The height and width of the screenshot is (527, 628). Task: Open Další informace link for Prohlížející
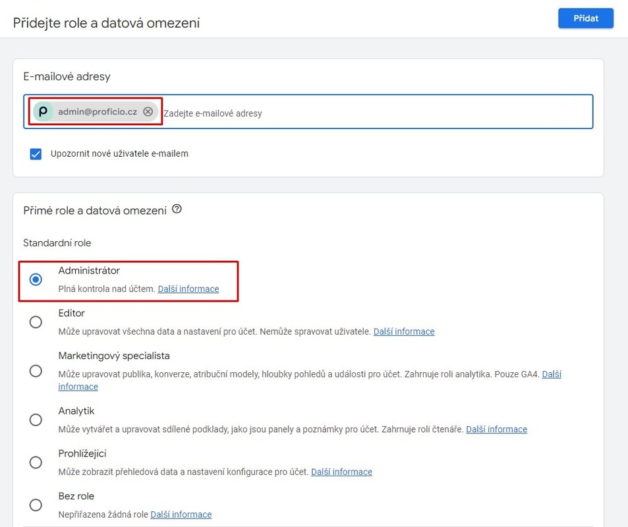(x=341, y=472)
